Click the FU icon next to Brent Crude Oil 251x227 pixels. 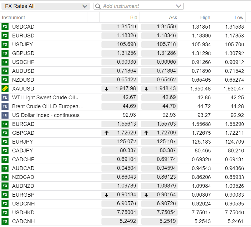point(5,106)
